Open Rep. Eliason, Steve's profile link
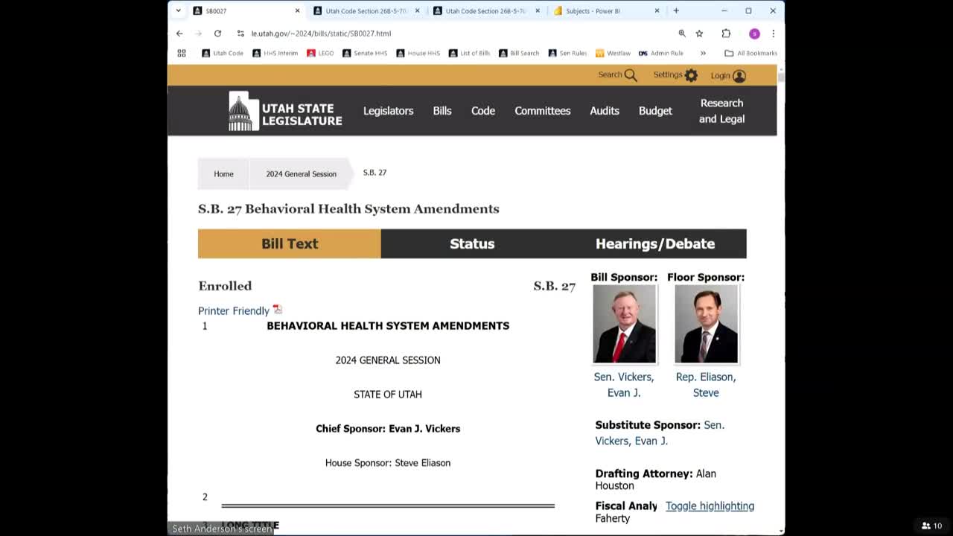Image resolution: width=953 pixels, height=536 pixels. [x=705, y=385]
